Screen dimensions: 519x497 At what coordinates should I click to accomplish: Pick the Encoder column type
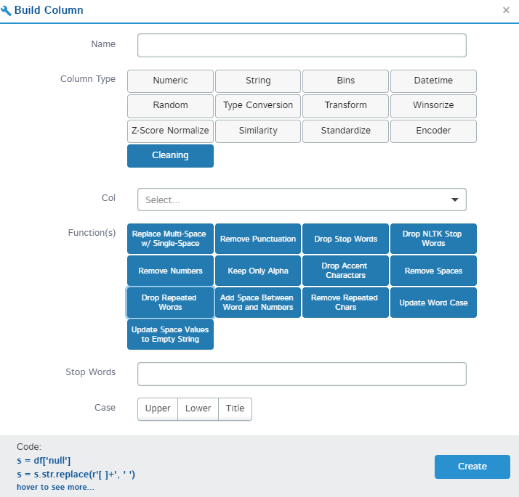click(433, 131)
